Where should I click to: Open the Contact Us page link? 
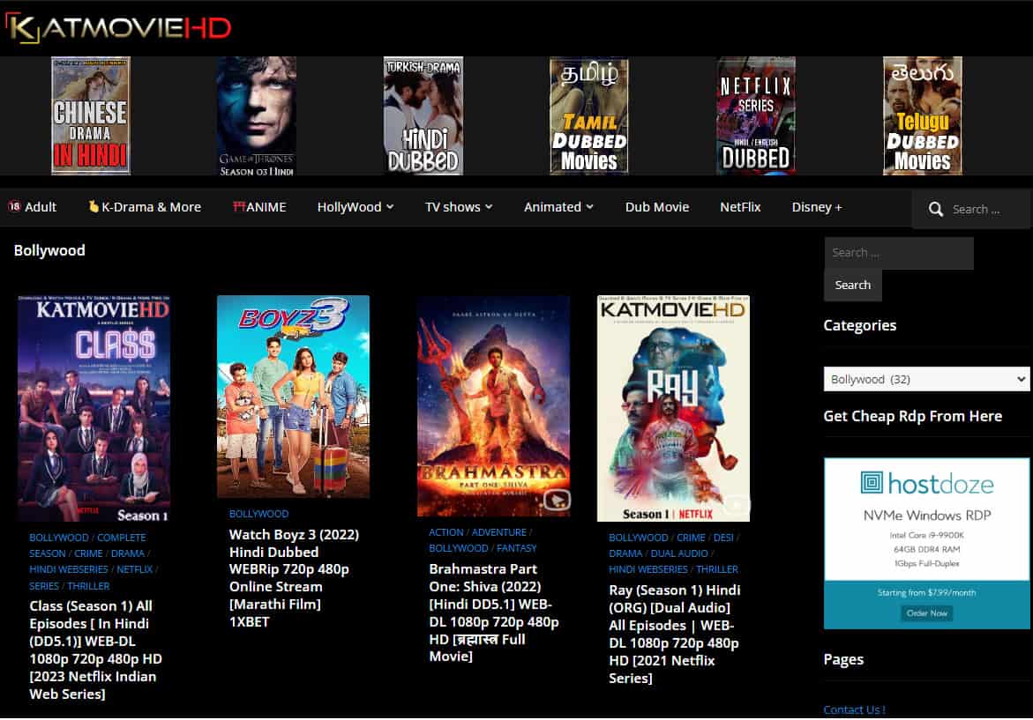[853, 709]
